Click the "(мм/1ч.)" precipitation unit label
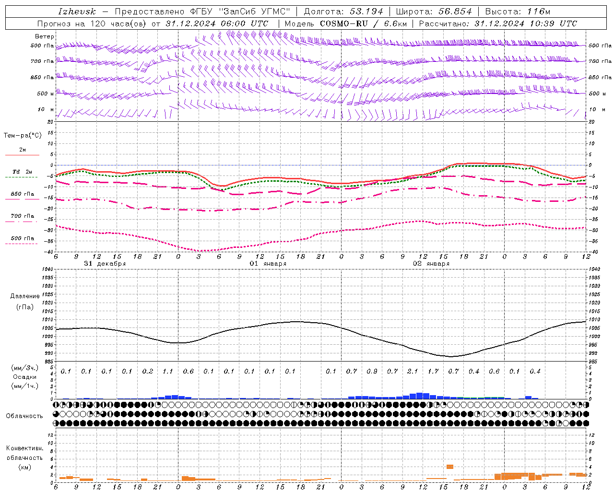Image resolution: width=614 pixels, height=491 pixels. pos(25,386)
